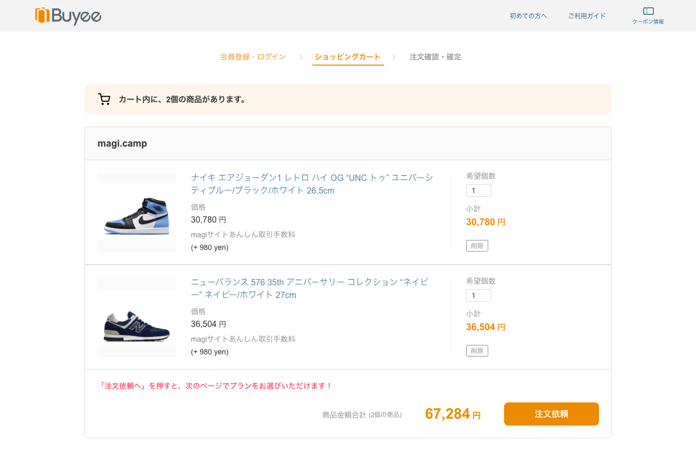The image size is (696, 472).
Task: Click the 67,284 円 total amount
Action: click(x=453, y=414)
